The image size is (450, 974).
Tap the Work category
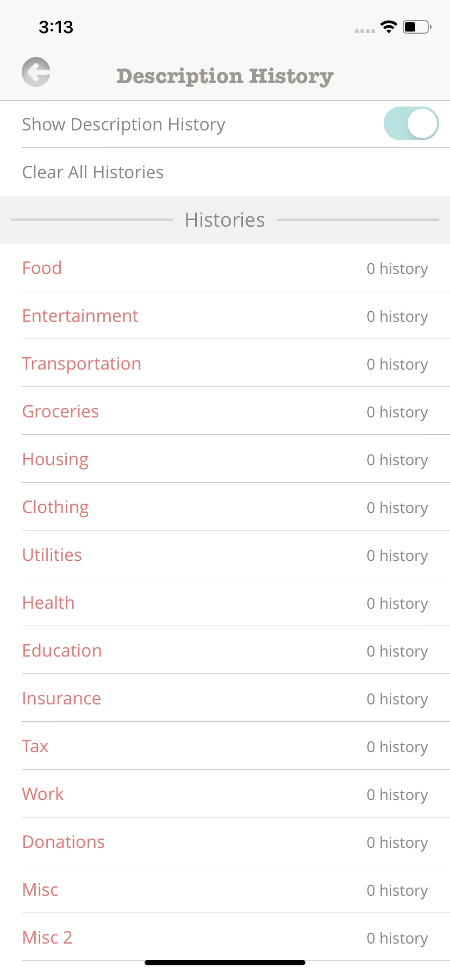pyautogui.click(x=225, y=794)
